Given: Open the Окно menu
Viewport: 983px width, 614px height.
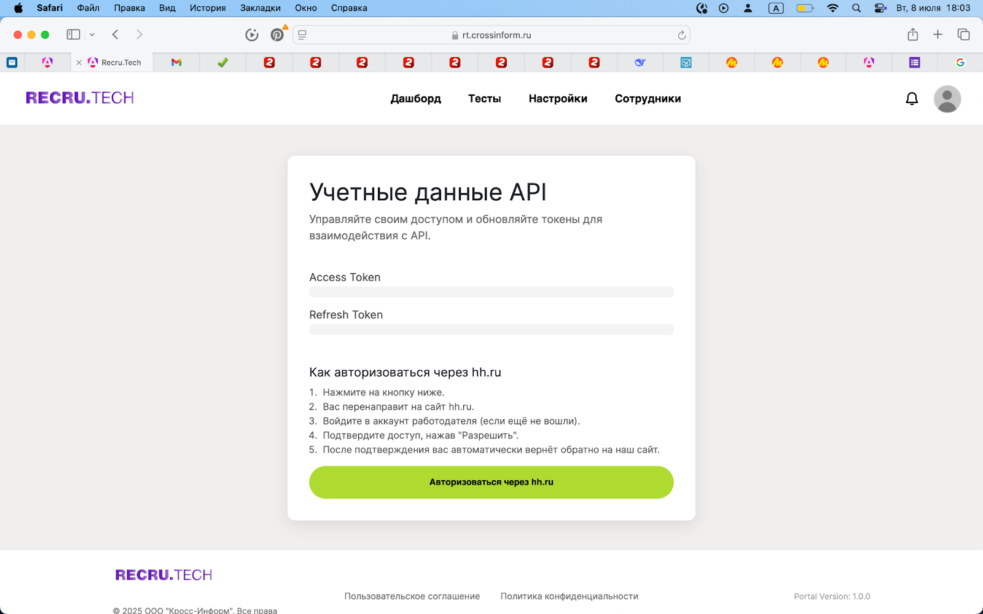Looking at the screenshot, I should pos(306,8).
